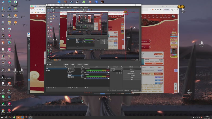Toggle visibility of 视频采集设备 source
This screenshot has height=119, width=212.
(x=81, y=70)
